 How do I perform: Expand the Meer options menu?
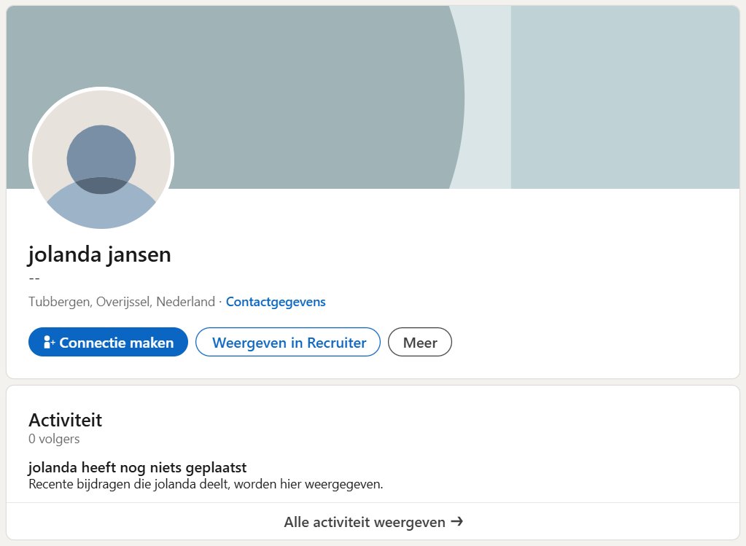point(419,342)
